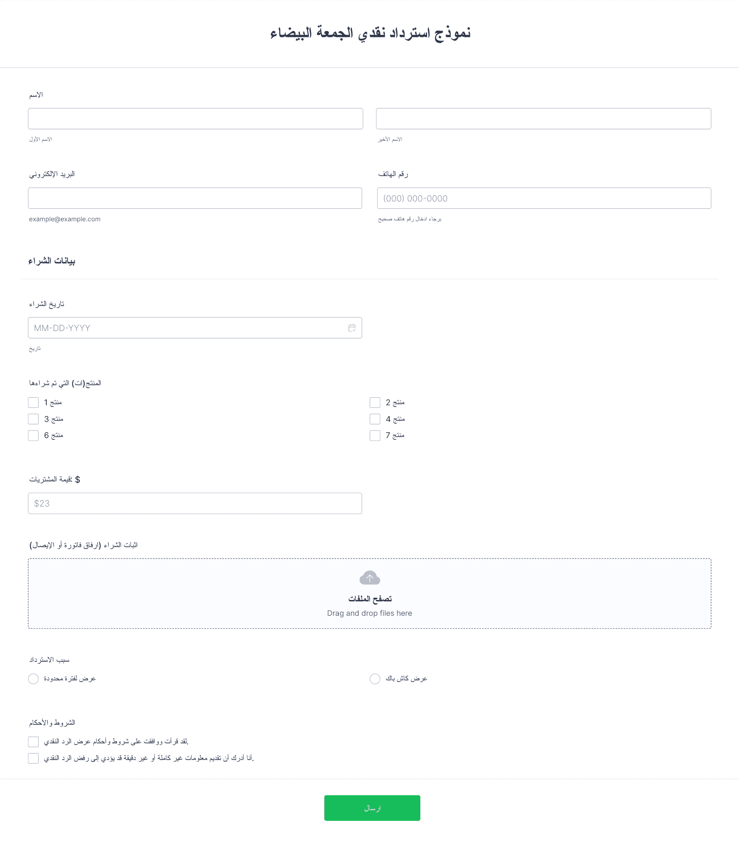Click the cloud upload icon
The height and width of the screenshot is (842, 739).
click(x=369, y=578)
